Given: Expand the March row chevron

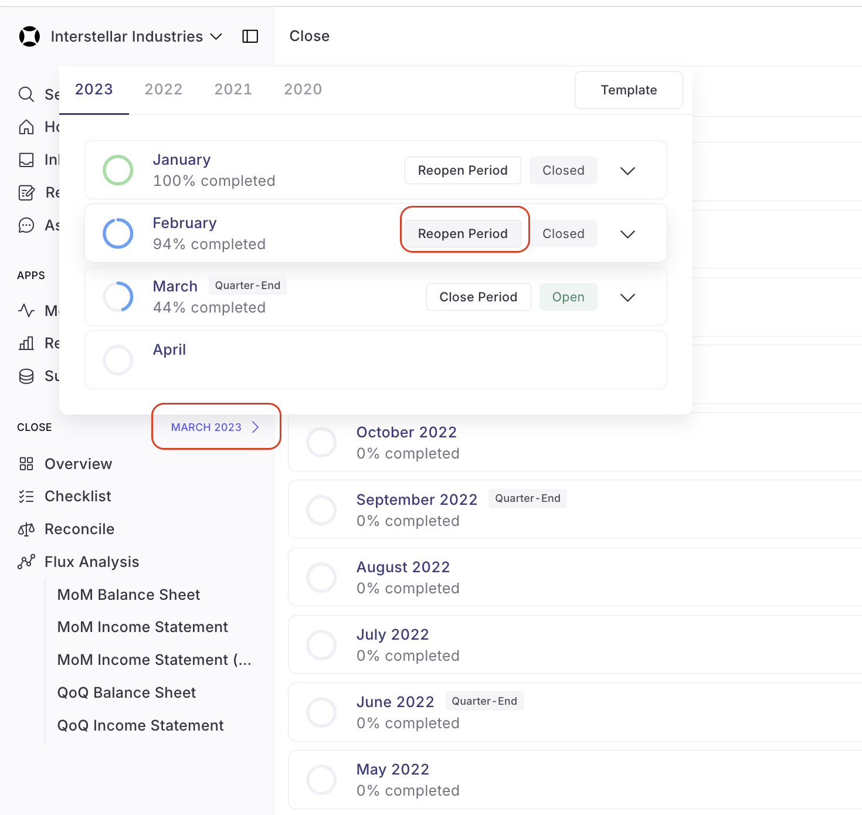Looking at the screenshot, I should [x=627, y=297].
